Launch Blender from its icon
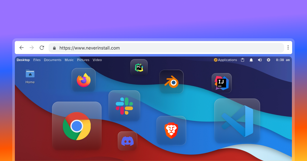The width and height of the screenshot is (307, 161). point(171,82)
